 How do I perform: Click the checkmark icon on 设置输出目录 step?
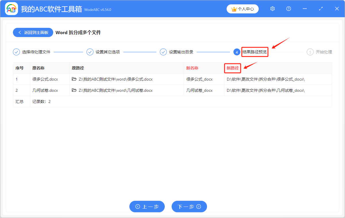pyautogui.click(x=163, y=52)
